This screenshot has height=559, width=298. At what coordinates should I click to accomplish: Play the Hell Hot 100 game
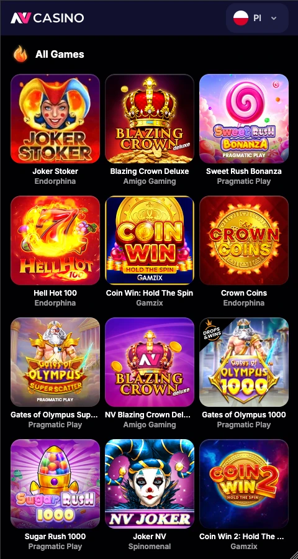click(x=55, y=240)
